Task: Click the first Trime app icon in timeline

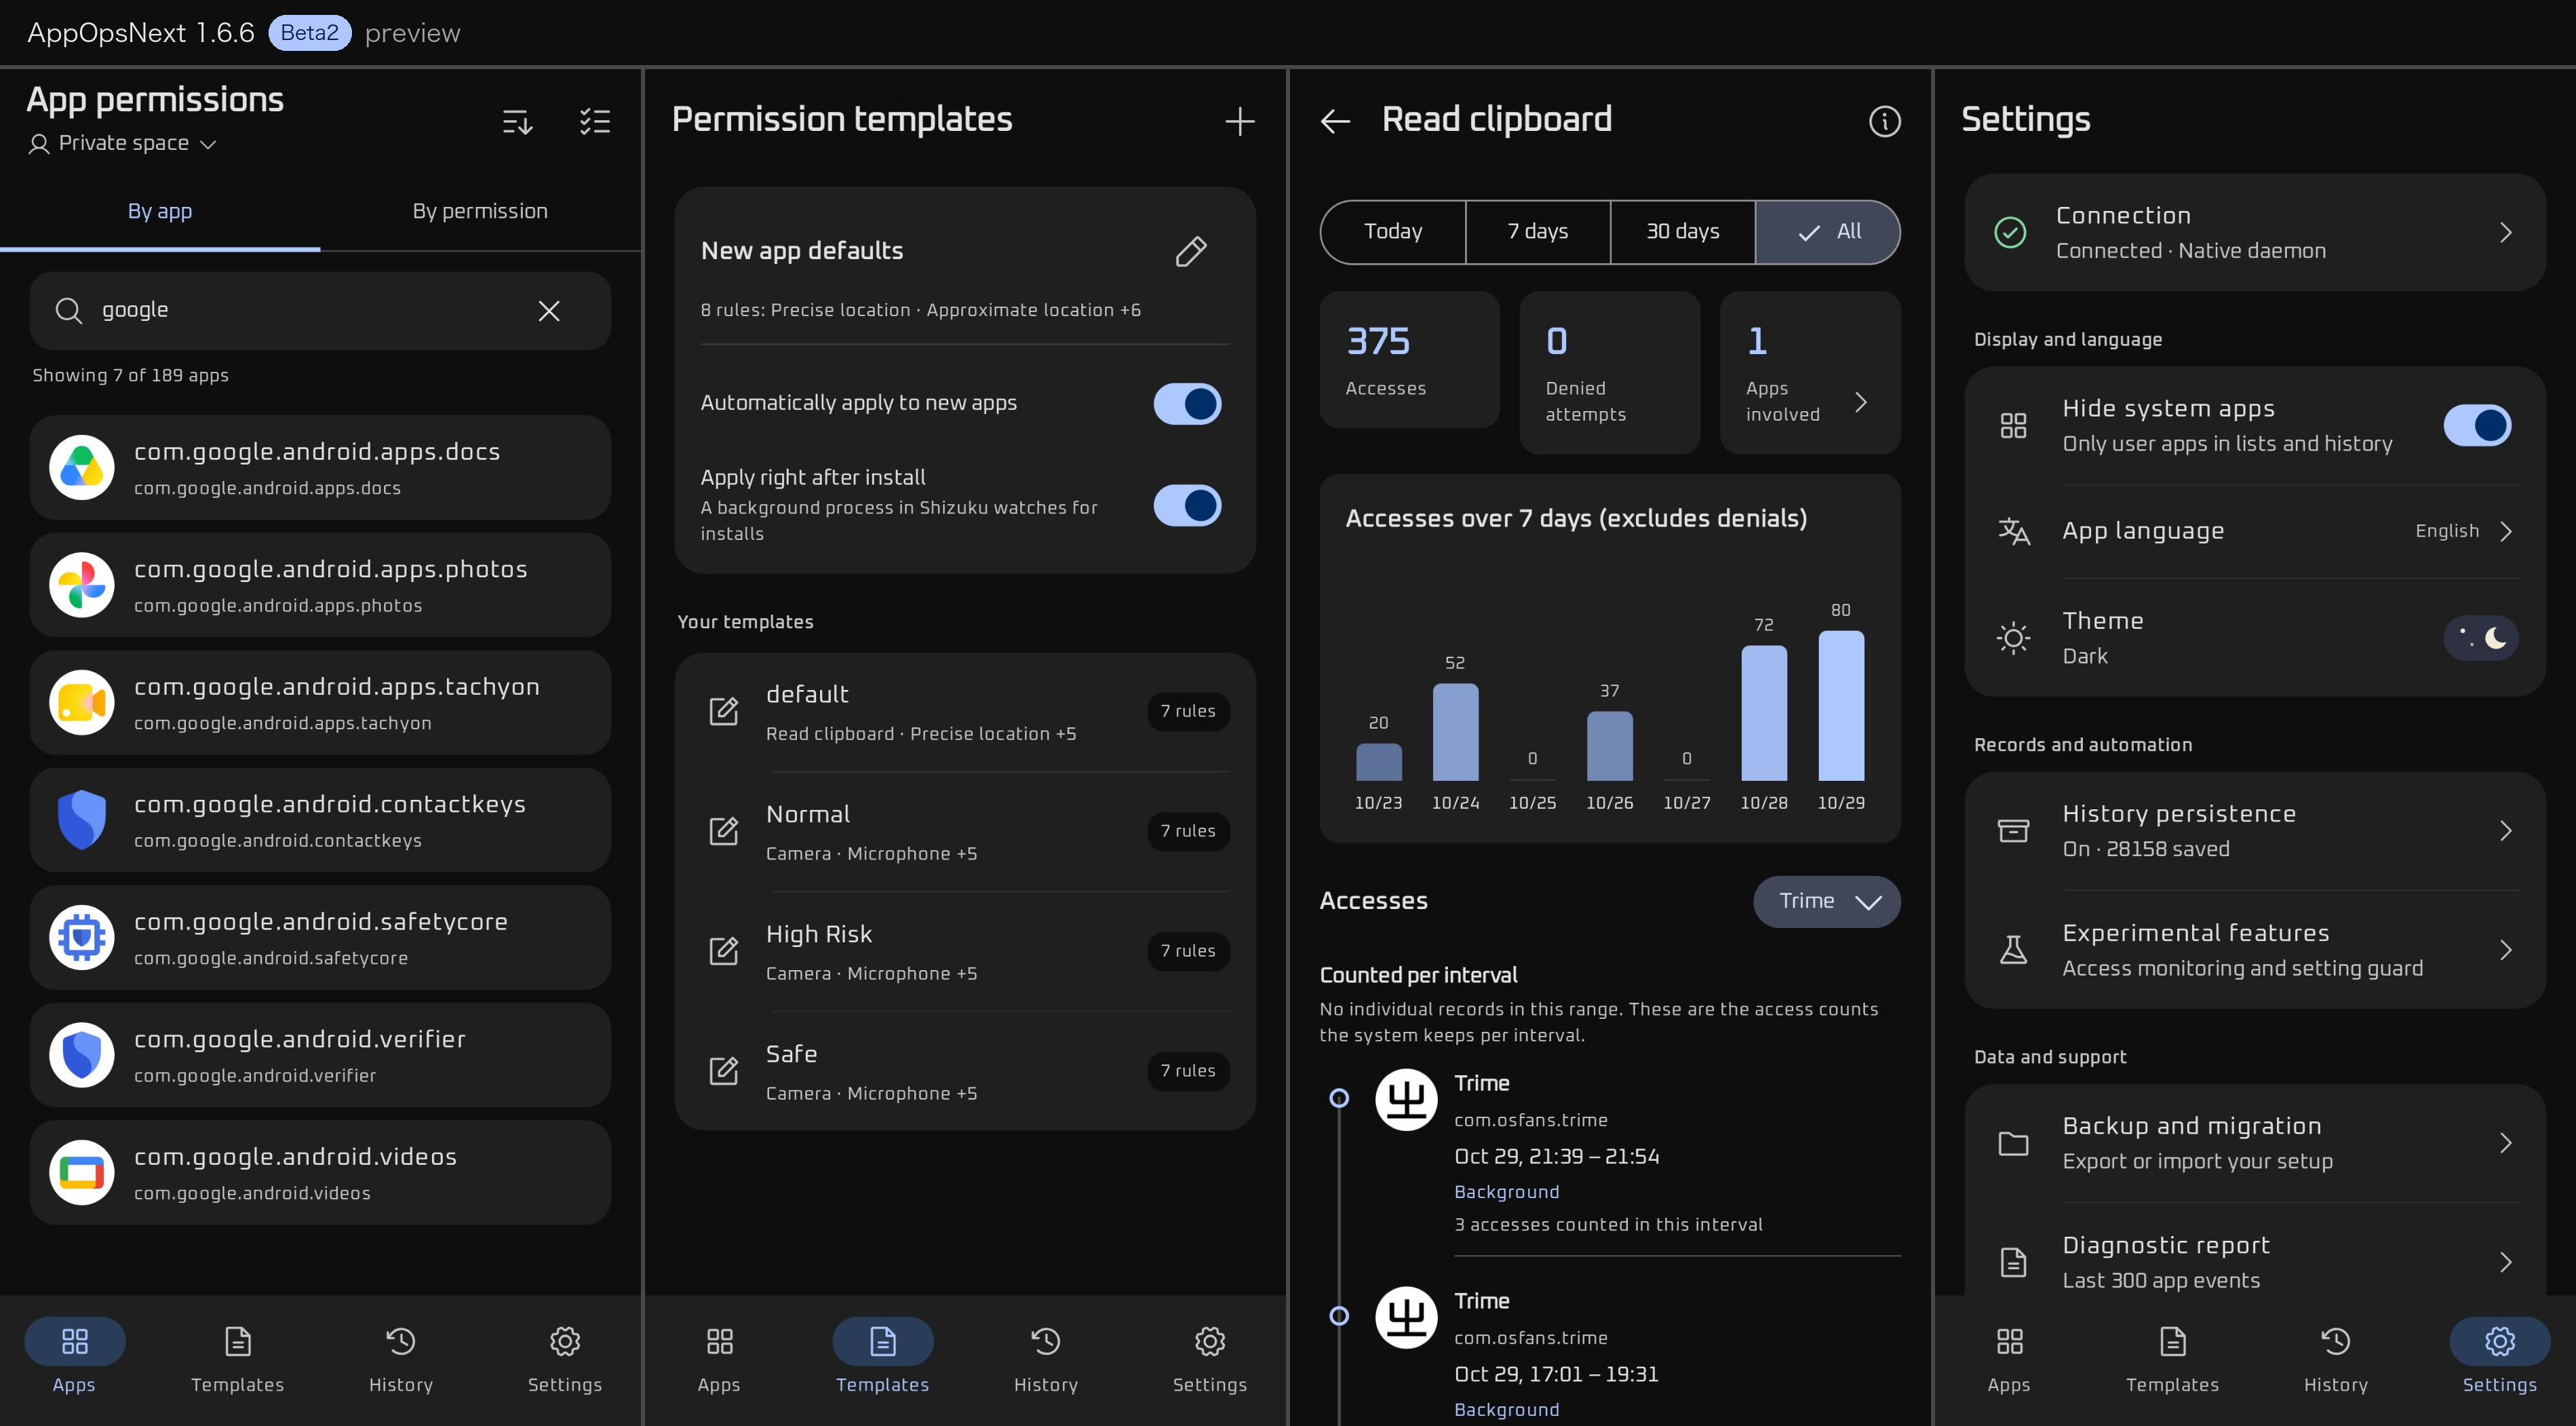Action: tap(1406, 1100)
